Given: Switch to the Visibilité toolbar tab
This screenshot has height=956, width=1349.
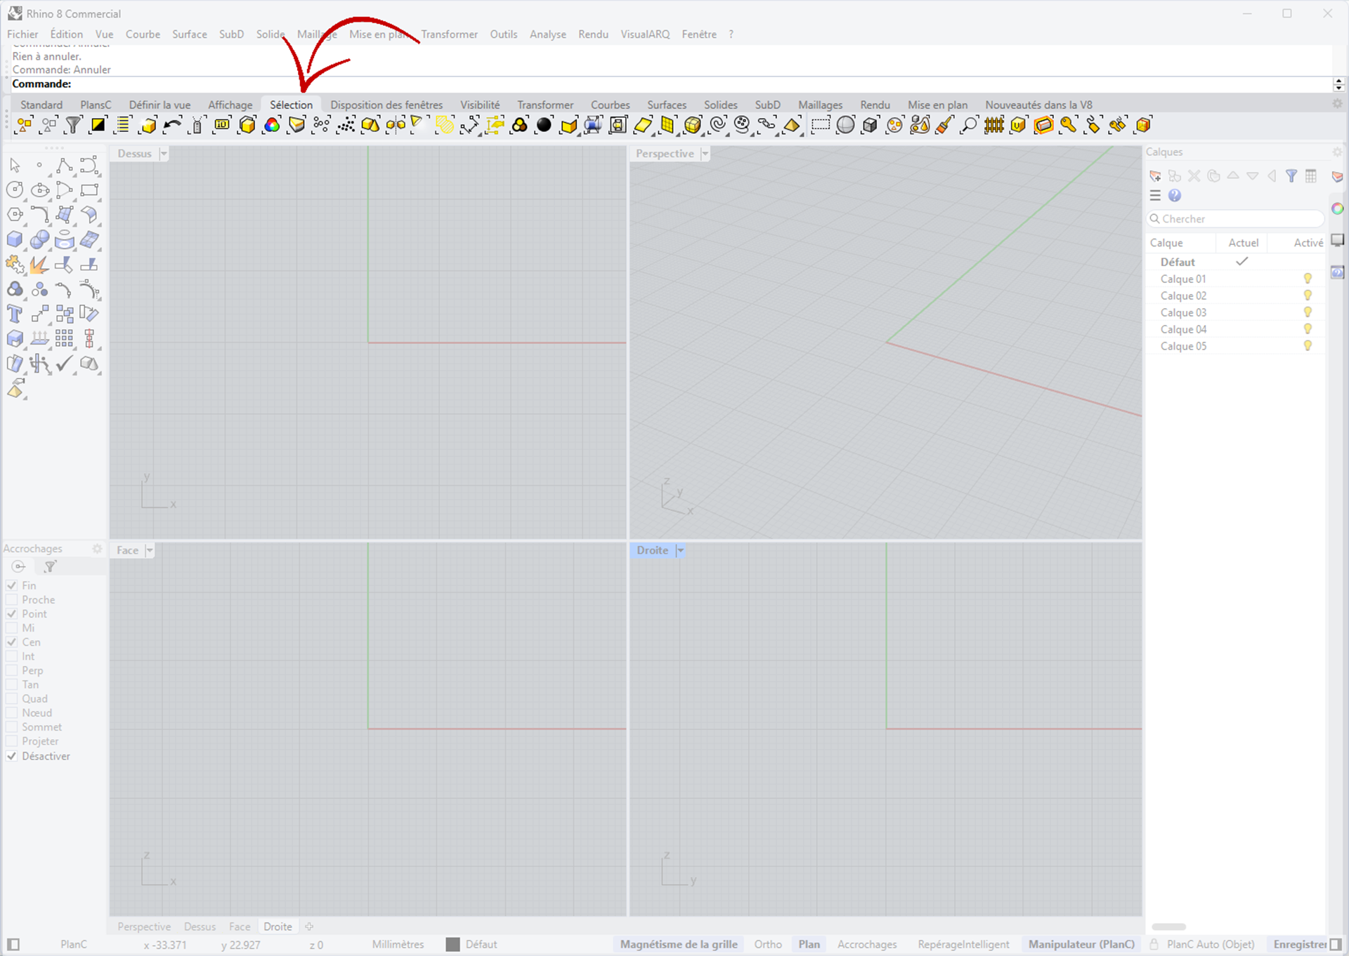Looking at the screenshot, I should 480,105.
